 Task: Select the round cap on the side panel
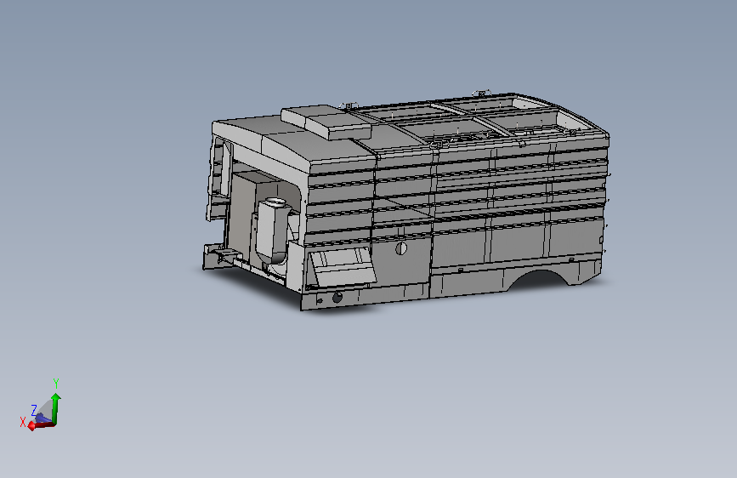click(401, 248)
